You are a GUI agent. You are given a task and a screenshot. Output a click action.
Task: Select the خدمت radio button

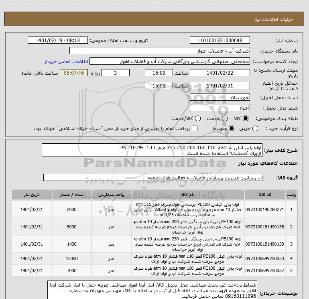click(x=225, y=118)
